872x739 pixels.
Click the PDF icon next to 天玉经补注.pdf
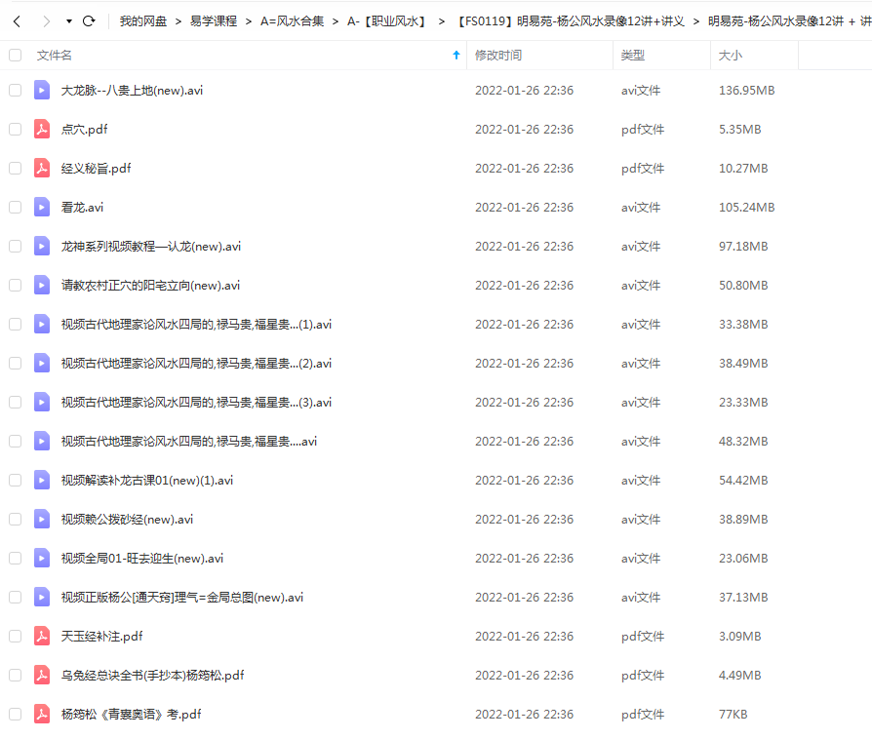click(x=40, y=636)
